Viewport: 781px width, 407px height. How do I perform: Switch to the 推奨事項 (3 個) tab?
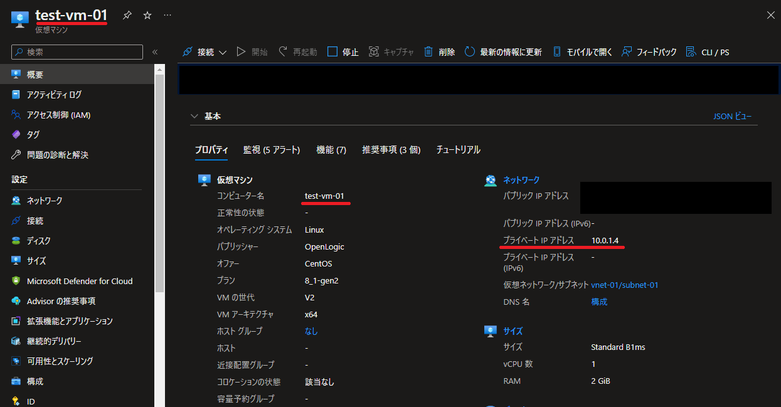[391, 150]
